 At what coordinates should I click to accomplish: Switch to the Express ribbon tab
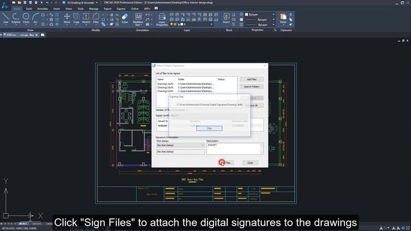[121, 8]
